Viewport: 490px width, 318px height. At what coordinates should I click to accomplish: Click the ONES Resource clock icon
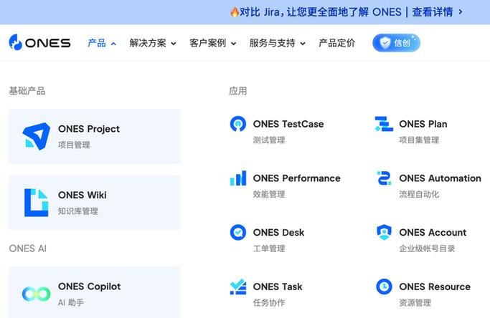tap(384, 286)
